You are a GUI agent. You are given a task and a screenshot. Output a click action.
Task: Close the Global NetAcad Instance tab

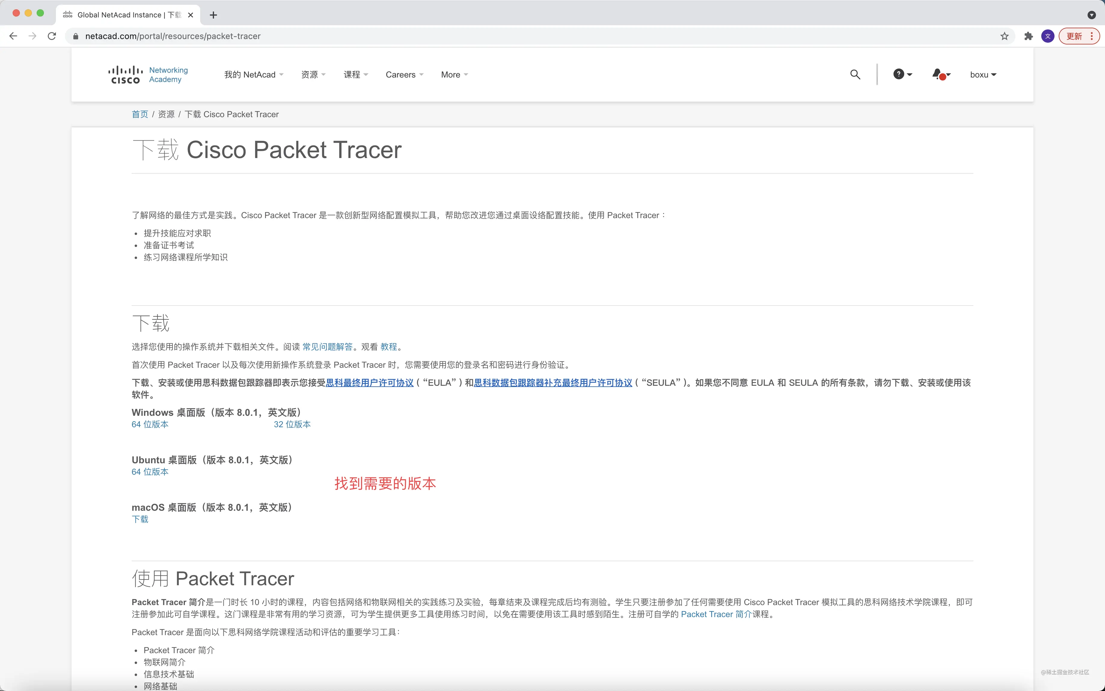191,15
